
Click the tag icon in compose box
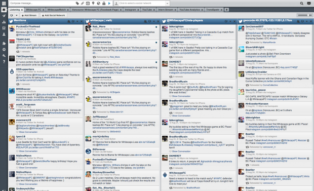tap(77, 3)
